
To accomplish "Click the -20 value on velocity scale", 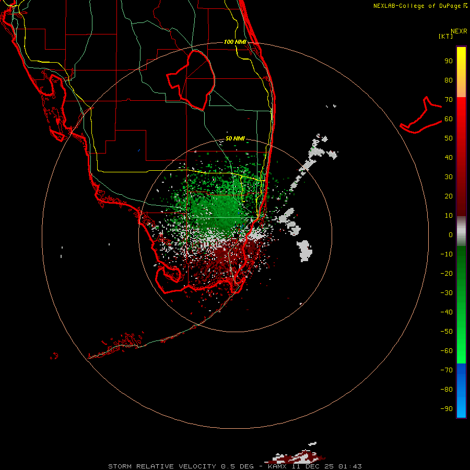I will [446, 273].
